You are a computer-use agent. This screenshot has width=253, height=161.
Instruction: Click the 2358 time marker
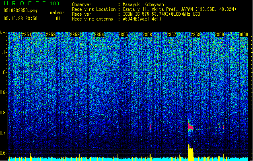[195, 35]
